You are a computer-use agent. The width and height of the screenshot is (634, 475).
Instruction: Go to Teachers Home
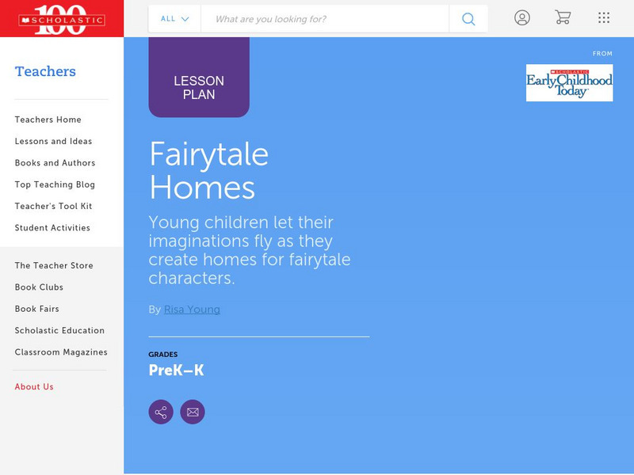click(x=48, y=120)
